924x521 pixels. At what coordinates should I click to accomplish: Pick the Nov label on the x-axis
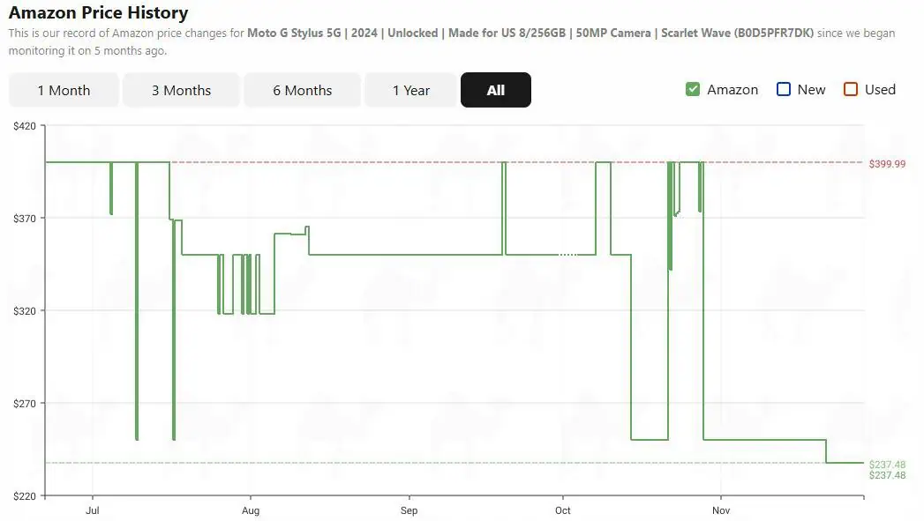point(721,510)
